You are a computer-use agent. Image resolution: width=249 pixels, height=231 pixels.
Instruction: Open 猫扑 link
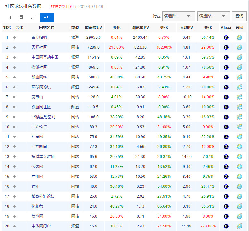pyautogui.click(x=35, y=186)
